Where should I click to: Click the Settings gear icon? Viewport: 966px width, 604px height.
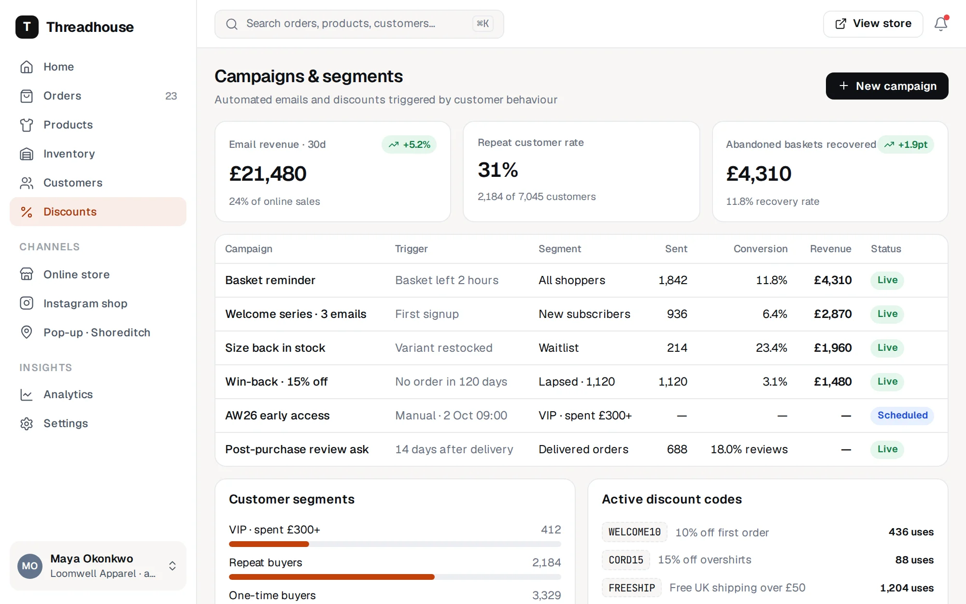pos(27,423)
